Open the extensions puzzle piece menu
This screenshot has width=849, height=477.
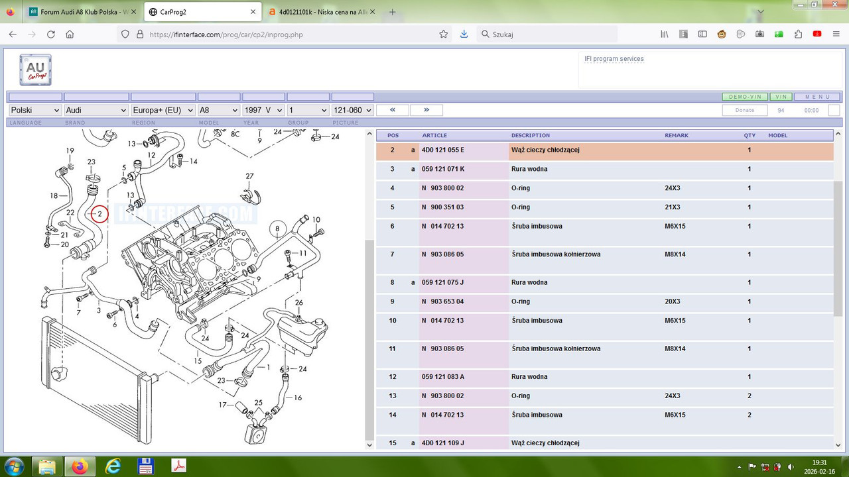pos(798,34)
